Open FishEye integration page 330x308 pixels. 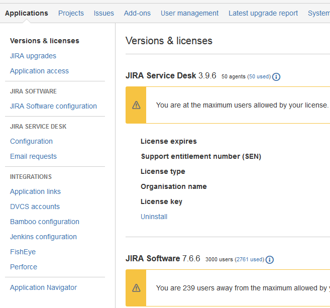coord(23,252)
